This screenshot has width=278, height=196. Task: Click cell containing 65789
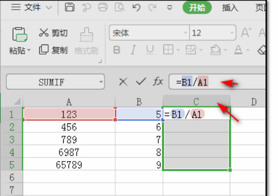coord(69,165)
